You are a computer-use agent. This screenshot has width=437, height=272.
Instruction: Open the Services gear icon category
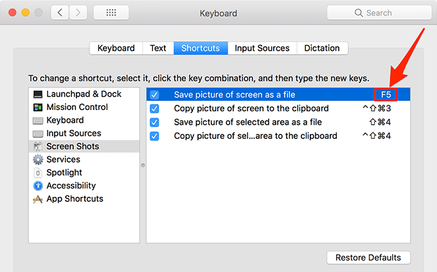pos(38,159)
